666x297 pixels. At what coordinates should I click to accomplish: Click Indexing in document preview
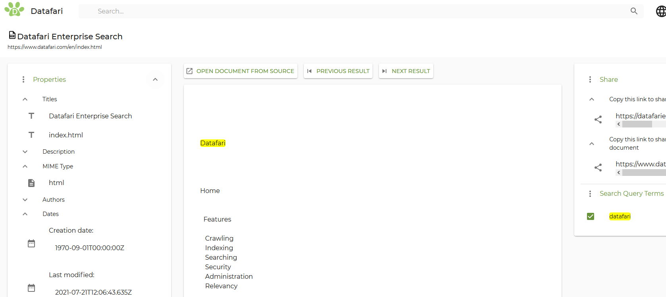coord(219,248)
